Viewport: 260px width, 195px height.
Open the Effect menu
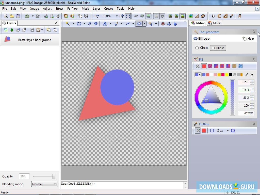coord(59,8)
